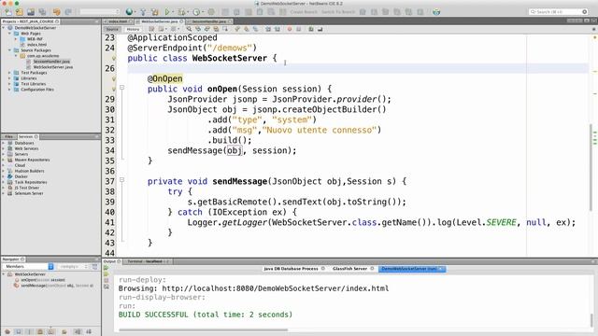Toggle show non-public members filter in Navigator
This screenshot has width=598, height=336.
click(x=40, y=332)
